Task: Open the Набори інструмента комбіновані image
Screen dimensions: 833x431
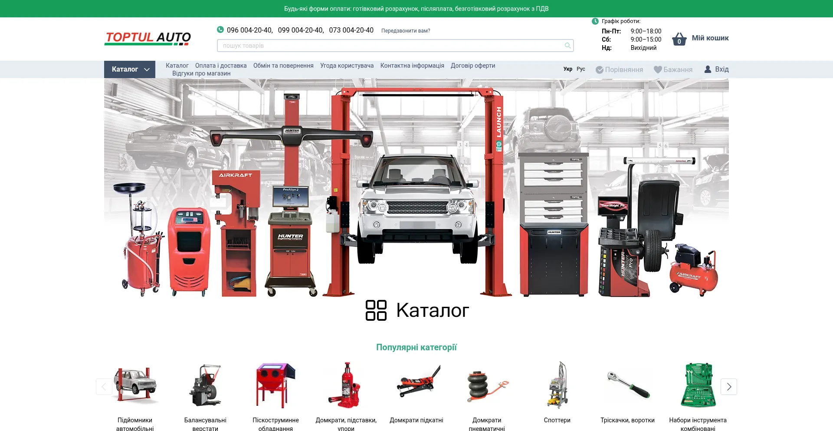Action: pyautogui.click(x=698, y=385)
